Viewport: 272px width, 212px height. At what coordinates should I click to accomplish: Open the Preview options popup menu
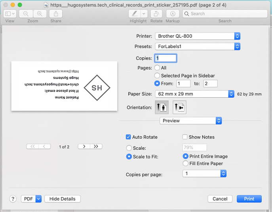pos(190,121)
